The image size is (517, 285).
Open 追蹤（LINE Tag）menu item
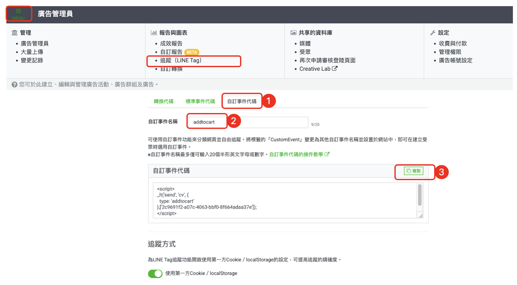click(x=181, y=60)
